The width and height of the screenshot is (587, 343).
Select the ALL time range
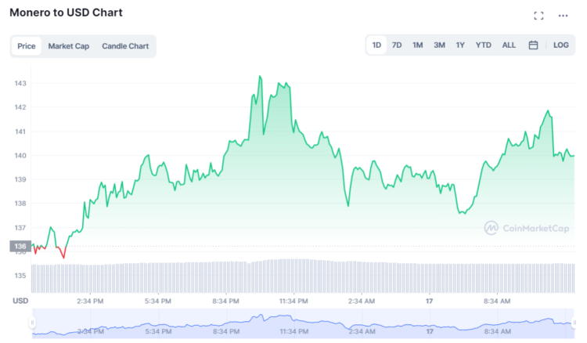click(509, 45)
